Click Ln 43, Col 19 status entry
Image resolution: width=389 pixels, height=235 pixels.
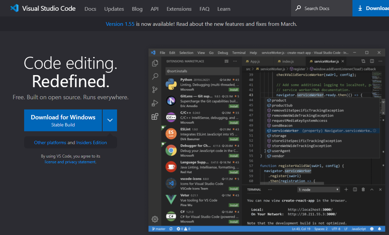pos(301,229)
